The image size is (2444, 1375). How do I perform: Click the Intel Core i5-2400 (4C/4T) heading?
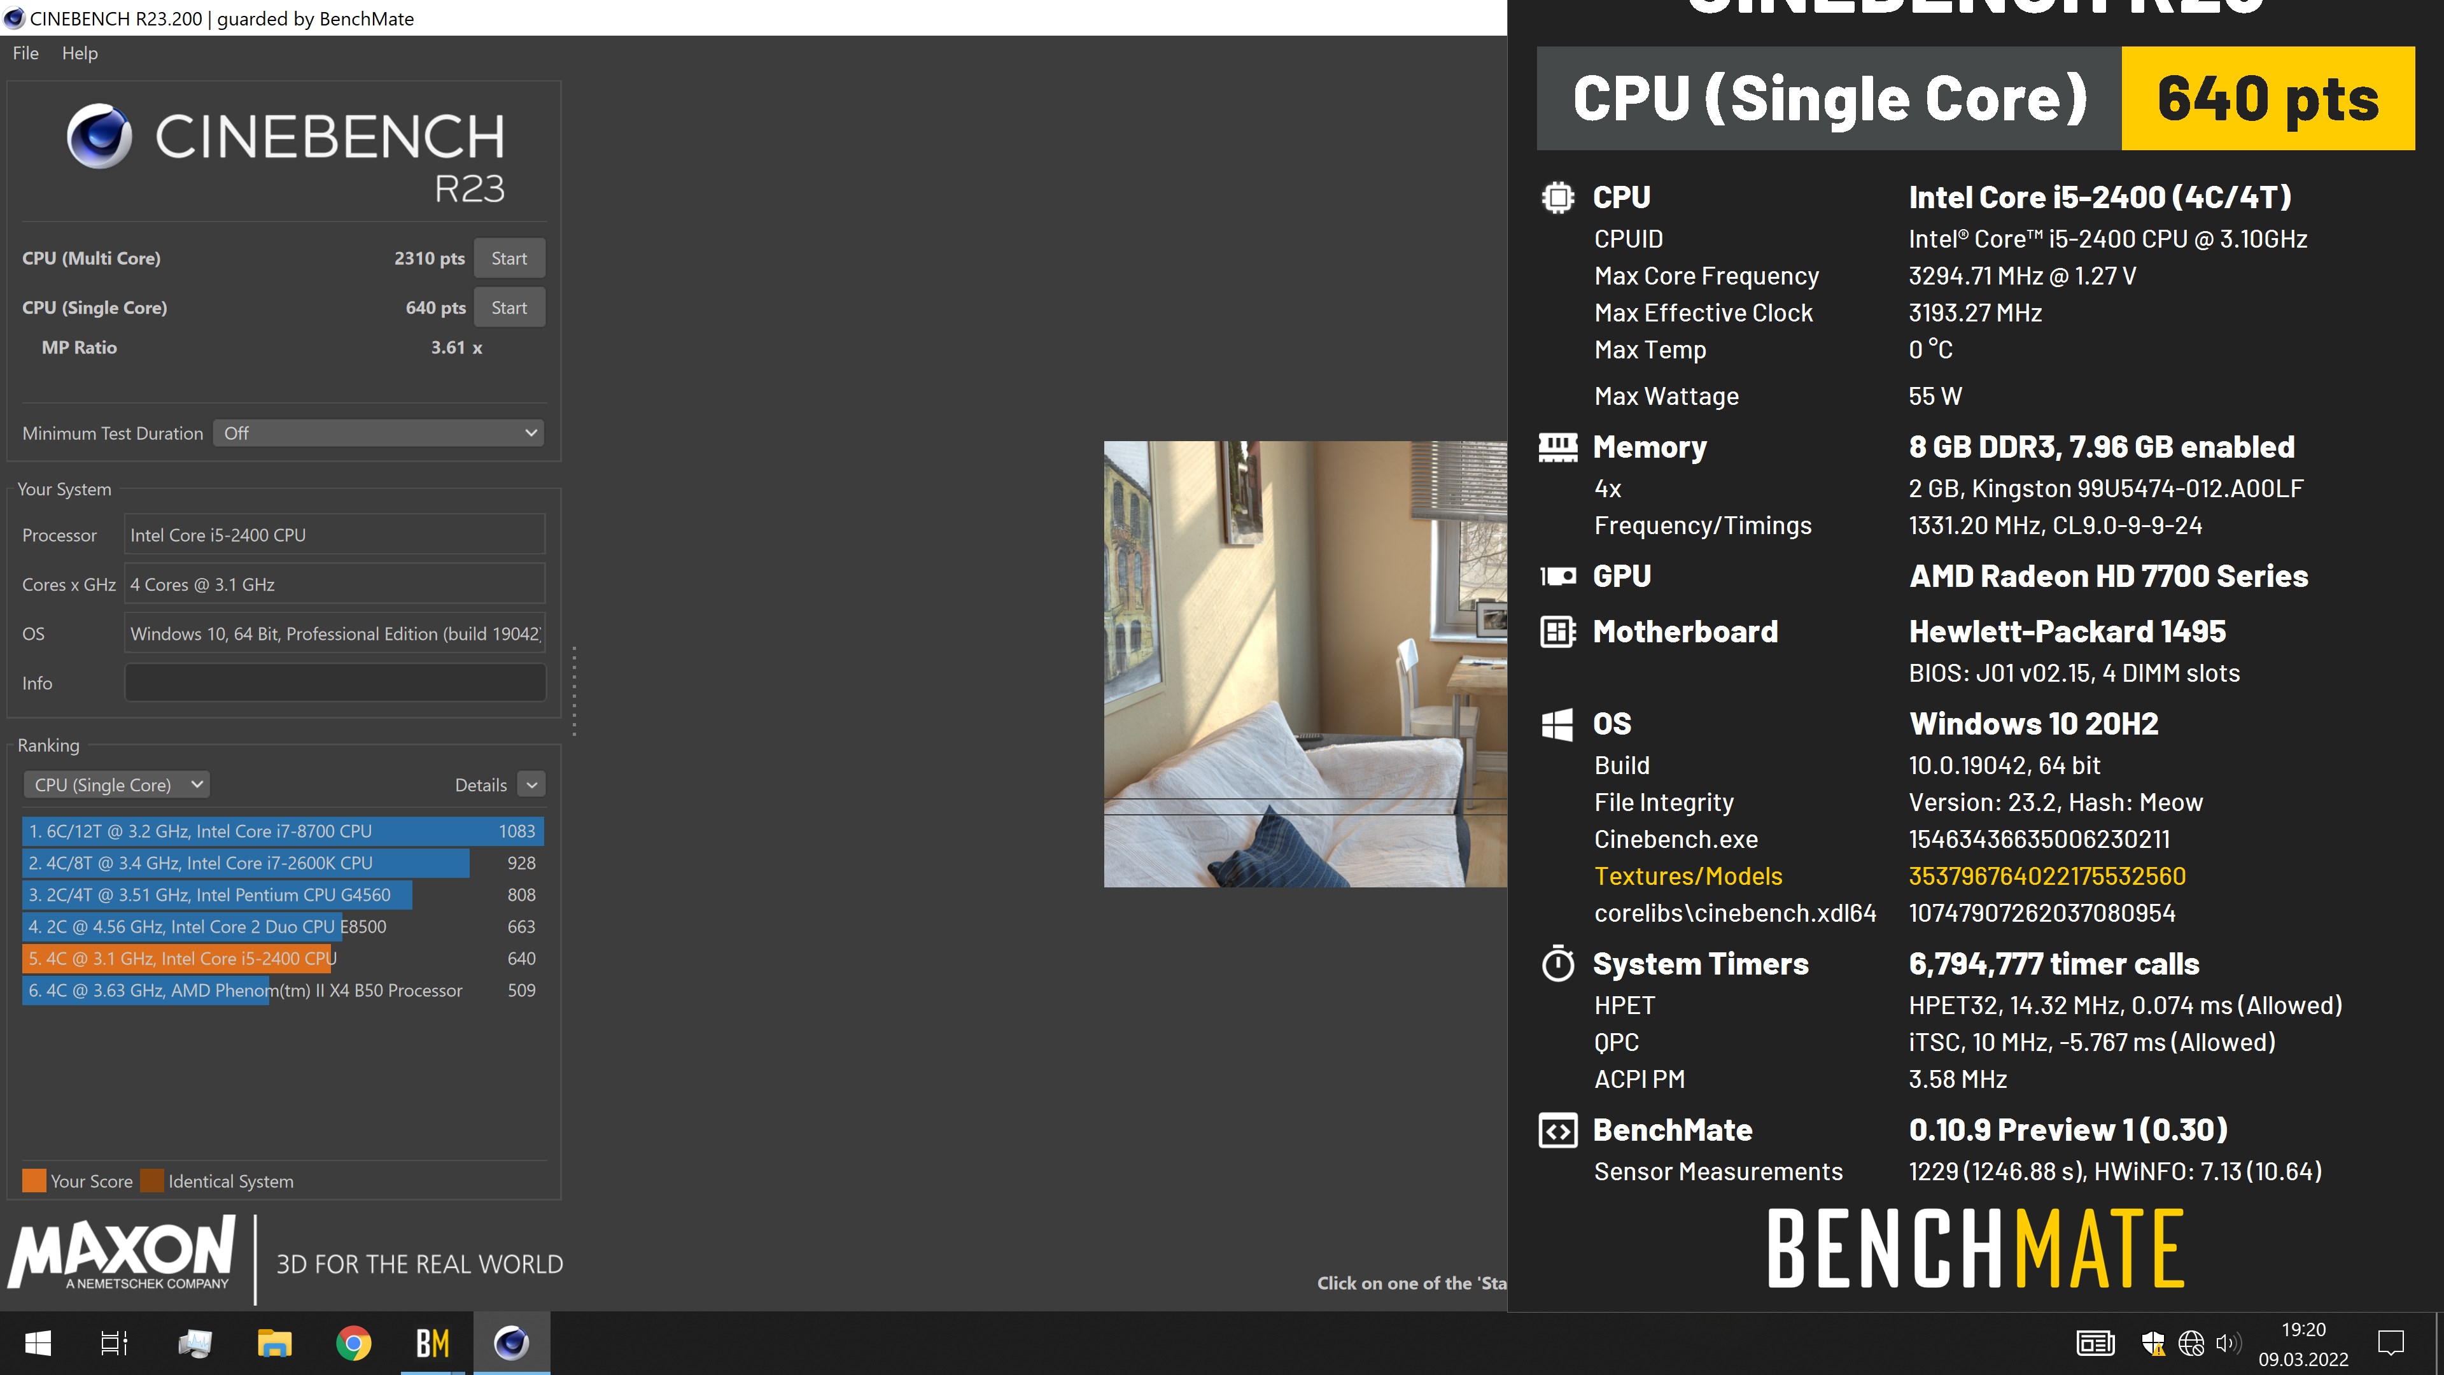click(2100, 197)
